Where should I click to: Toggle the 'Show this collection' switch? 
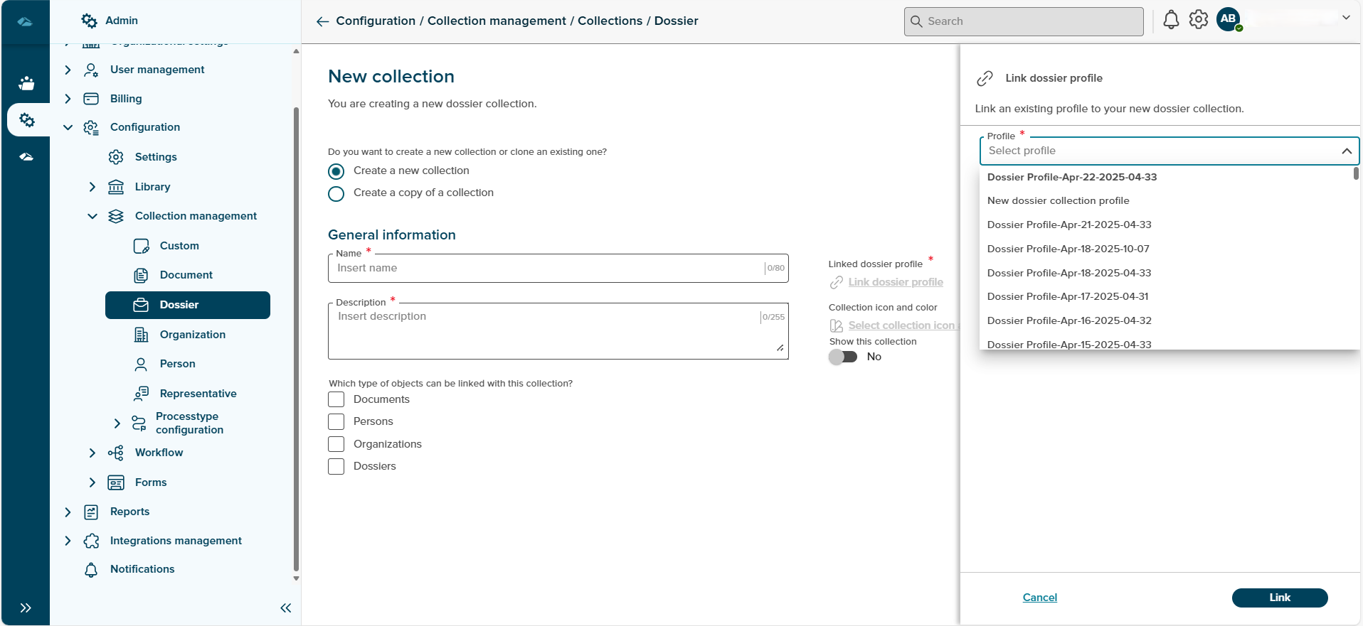pos(843,357)
